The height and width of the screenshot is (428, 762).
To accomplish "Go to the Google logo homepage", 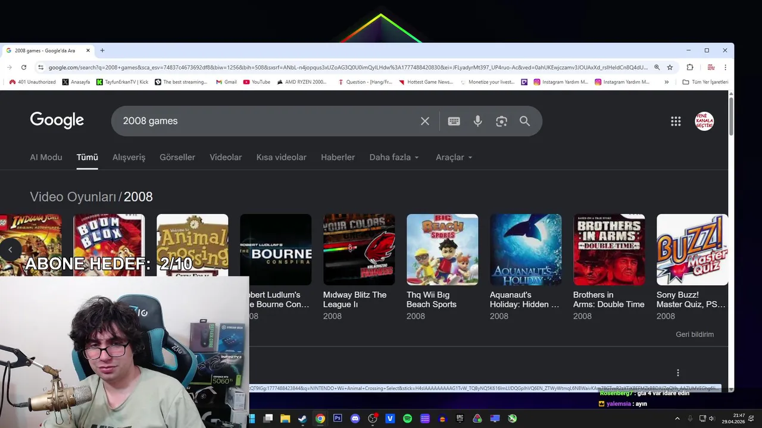I will point(57,121).
